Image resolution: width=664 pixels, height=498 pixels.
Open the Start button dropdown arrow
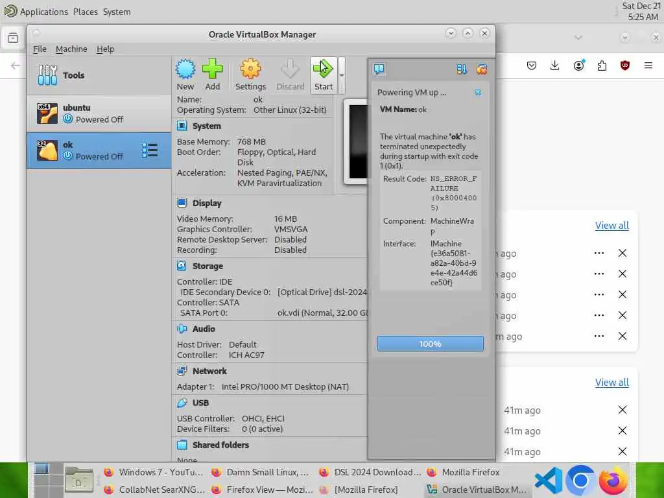pos(341,75)
